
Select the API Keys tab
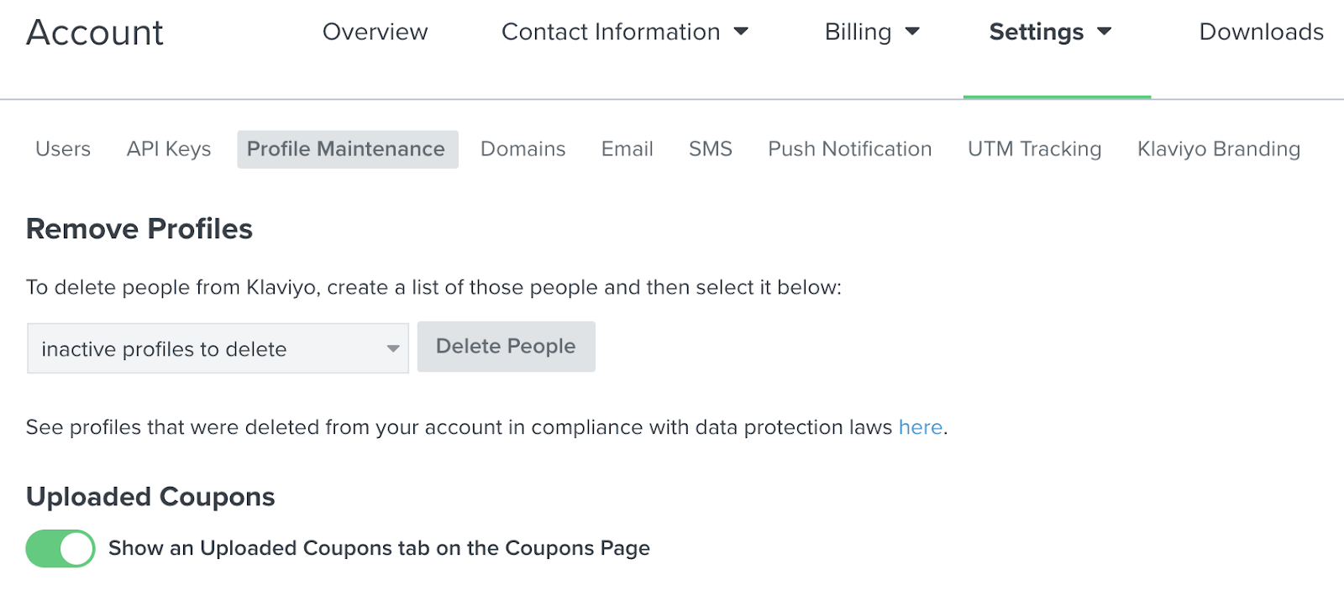[x=169, y=149]
